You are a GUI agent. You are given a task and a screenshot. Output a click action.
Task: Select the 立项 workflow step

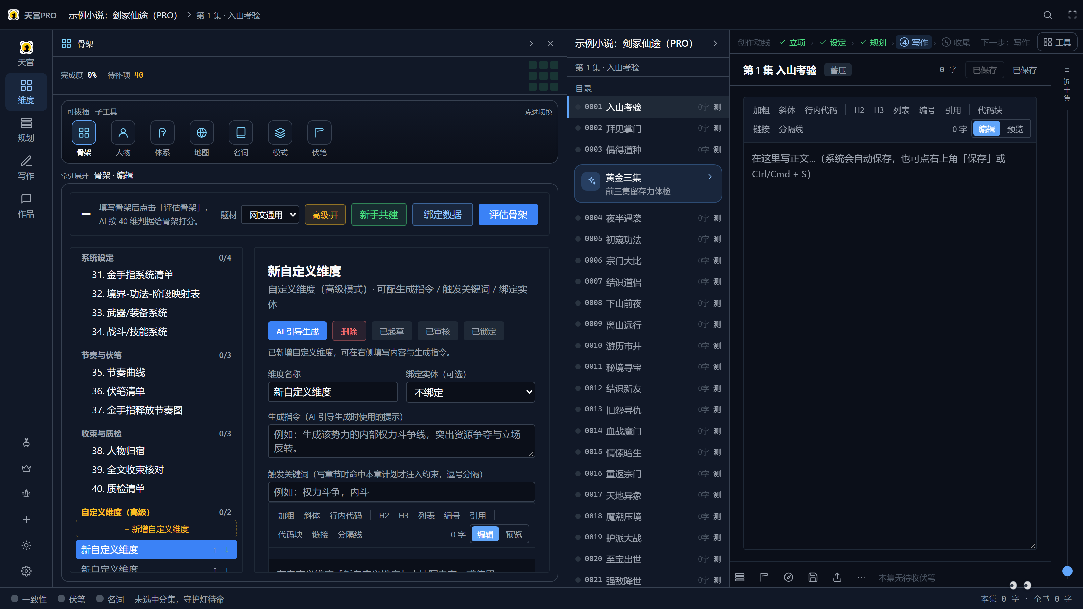793,42
